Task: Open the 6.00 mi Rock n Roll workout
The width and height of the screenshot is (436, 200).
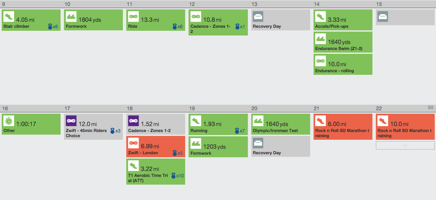Action: pyautogui.click(x=343, y=126)
